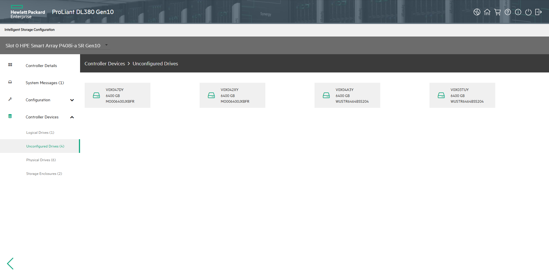Click the power button icon
Image resolution: width=549 pixels, height=275 pixels.
528,12
